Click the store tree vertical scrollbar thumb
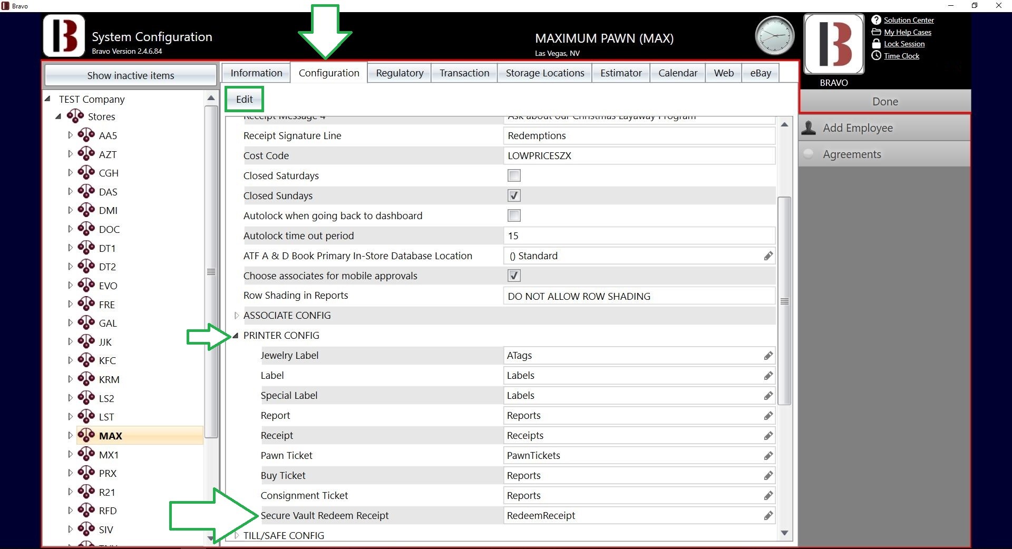Image resolution: width=1012 pixels, height=549 pixels. [x=211, y=272]
